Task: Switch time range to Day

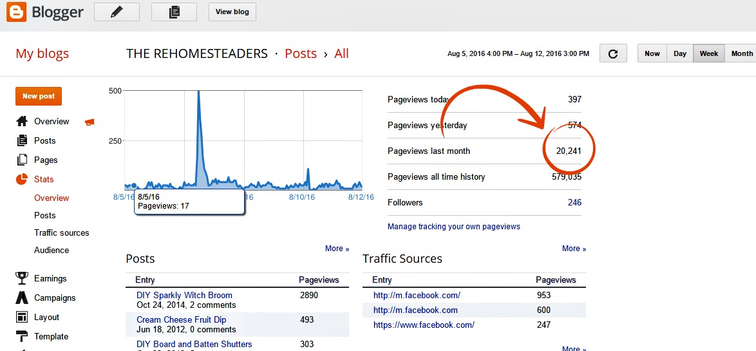Action: 679,53
